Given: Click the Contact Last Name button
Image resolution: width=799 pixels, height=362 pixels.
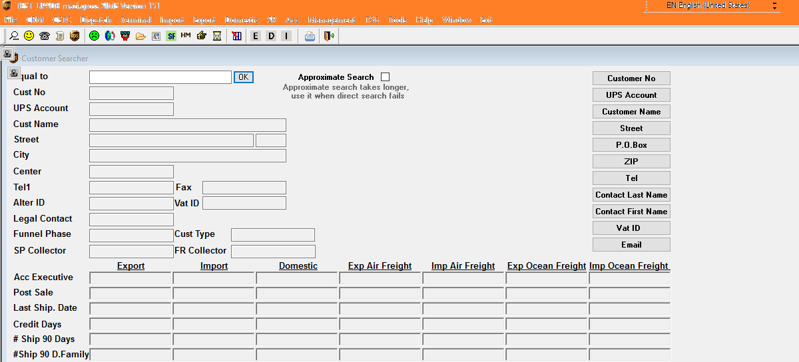Looking at the screenshot, I should [x=631, y=195].
